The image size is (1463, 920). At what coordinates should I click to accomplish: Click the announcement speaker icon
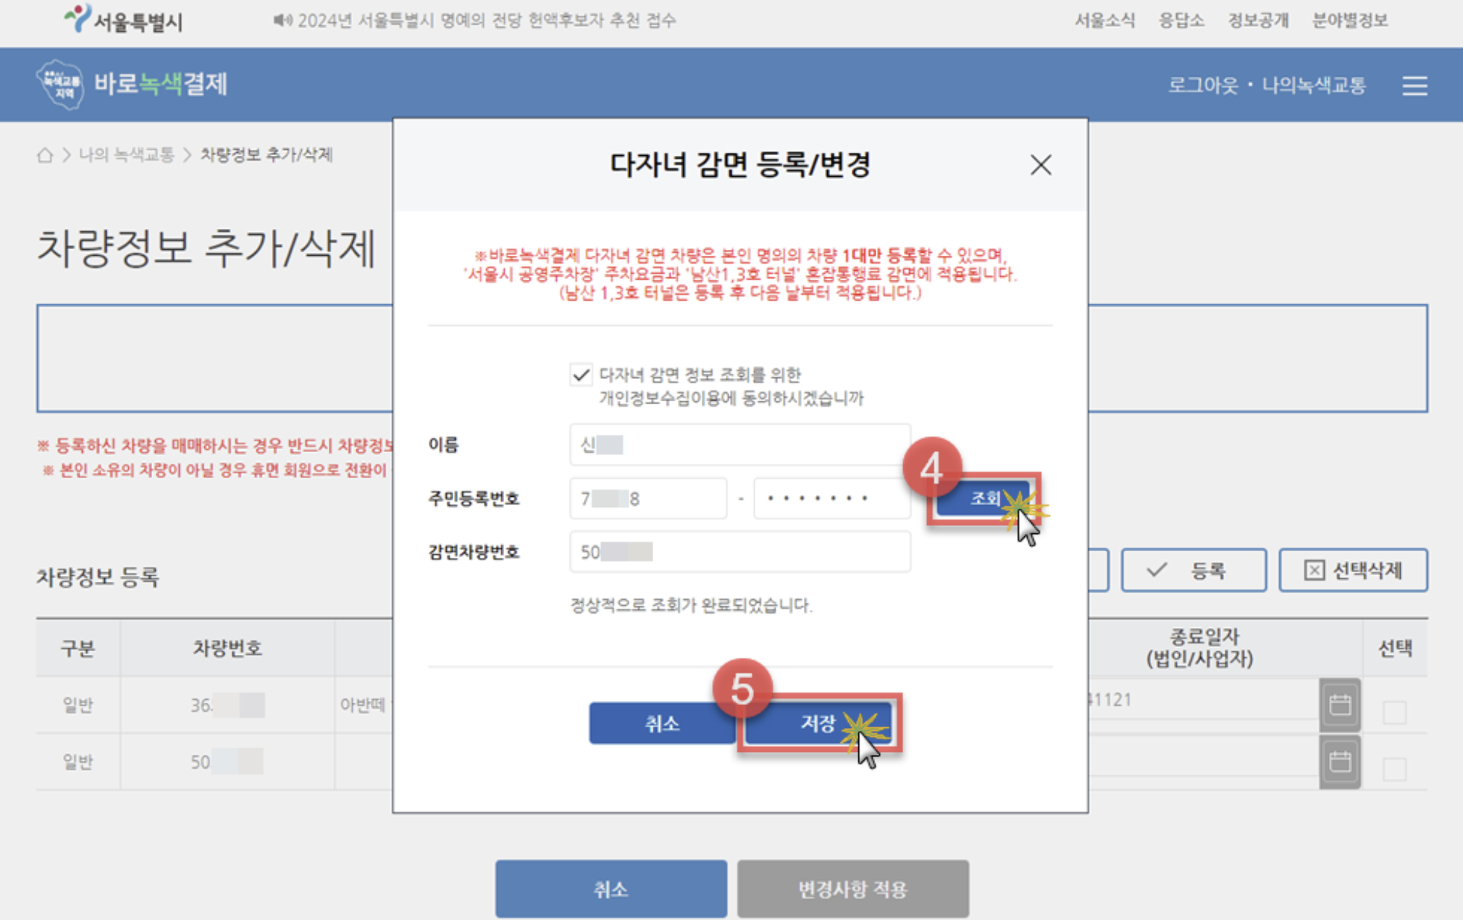click(x=282, y=20)
